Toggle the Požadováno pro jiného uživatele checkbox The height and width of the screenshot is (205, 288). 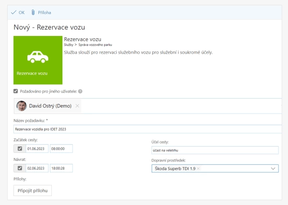(16, 91)
